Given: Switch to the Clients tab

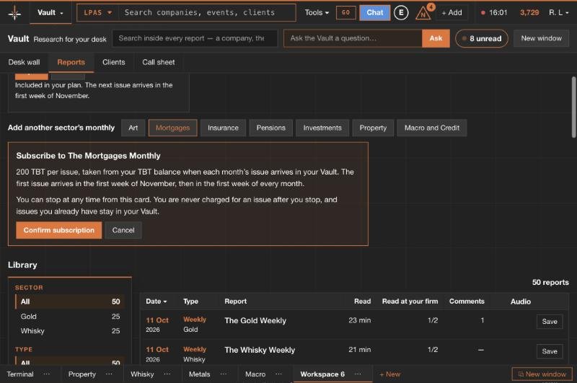Looking at the screenshot, I should pos(114,62).
